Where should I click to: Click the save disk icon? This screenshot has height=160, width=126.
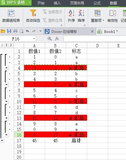(9, 31)
